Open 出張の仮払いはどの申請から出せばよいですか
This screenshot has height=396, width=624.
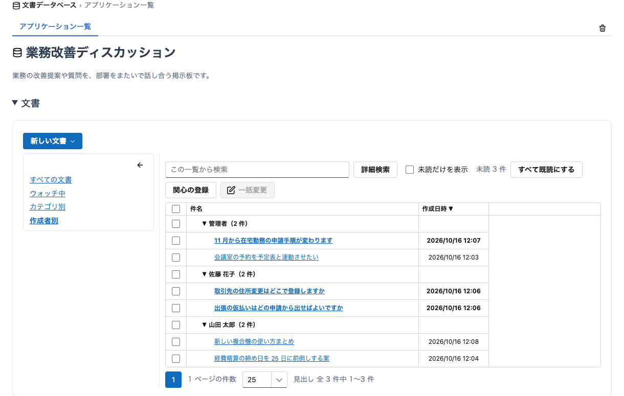click(279, 308)
